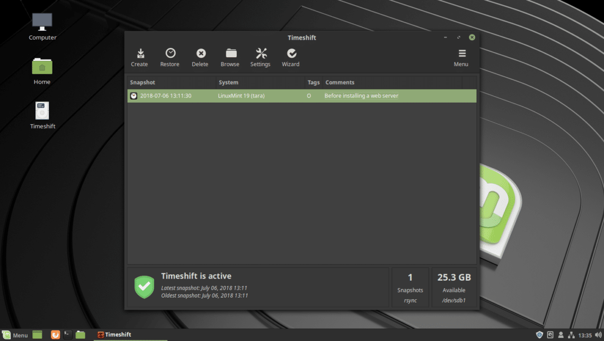This screenshot has width=604, height=341.
Task: Click the Oldest snapshot date line
Action: pos(205,295)
